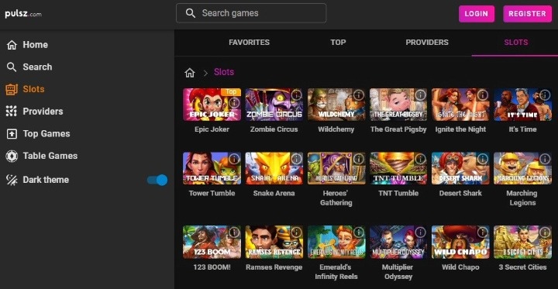Open info icon on Desert Shark
The image size is (558, 289).
pyautogui.click(x=483, y=159)
